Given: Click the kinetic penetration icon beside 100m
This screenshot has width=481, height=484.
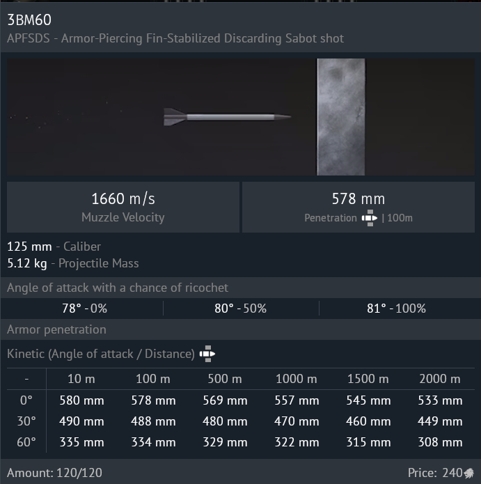Looking at the screenshot, I should [x=370, y=218].
